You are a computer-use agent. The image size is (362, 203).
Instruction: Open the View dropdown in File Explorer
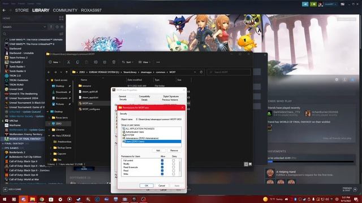144,62
